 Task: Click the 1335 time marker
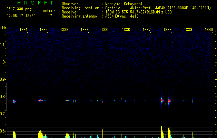tap(106, 30)
